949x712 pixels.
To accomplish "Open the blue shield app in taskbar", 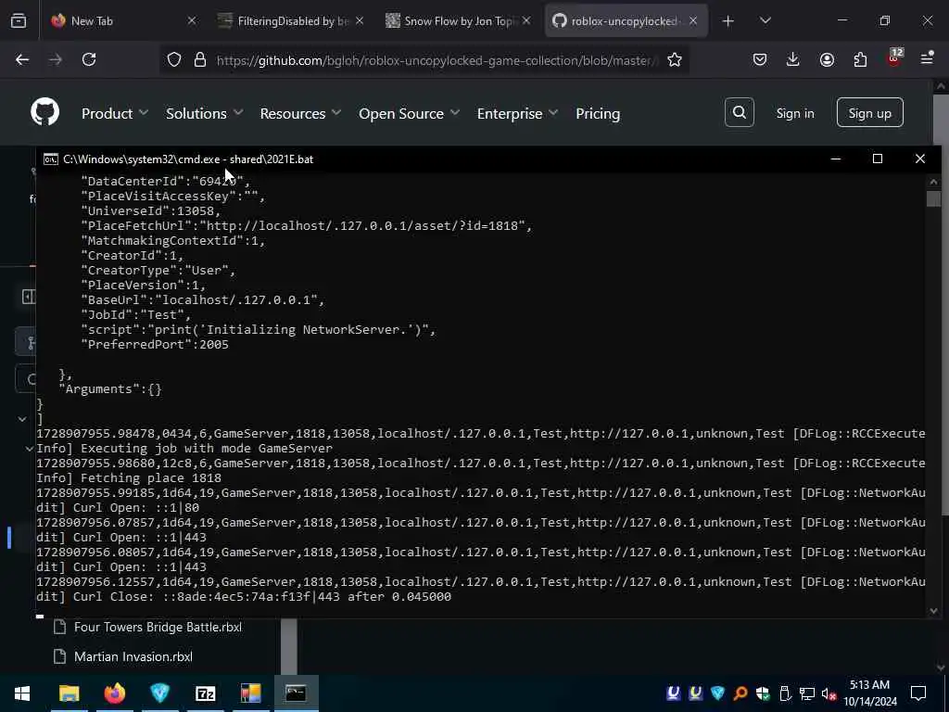I will pos(159,693).
